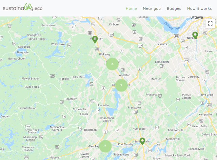Click the Flower Station label
Viewport: 217px width, 160px height.
point(31,79)
